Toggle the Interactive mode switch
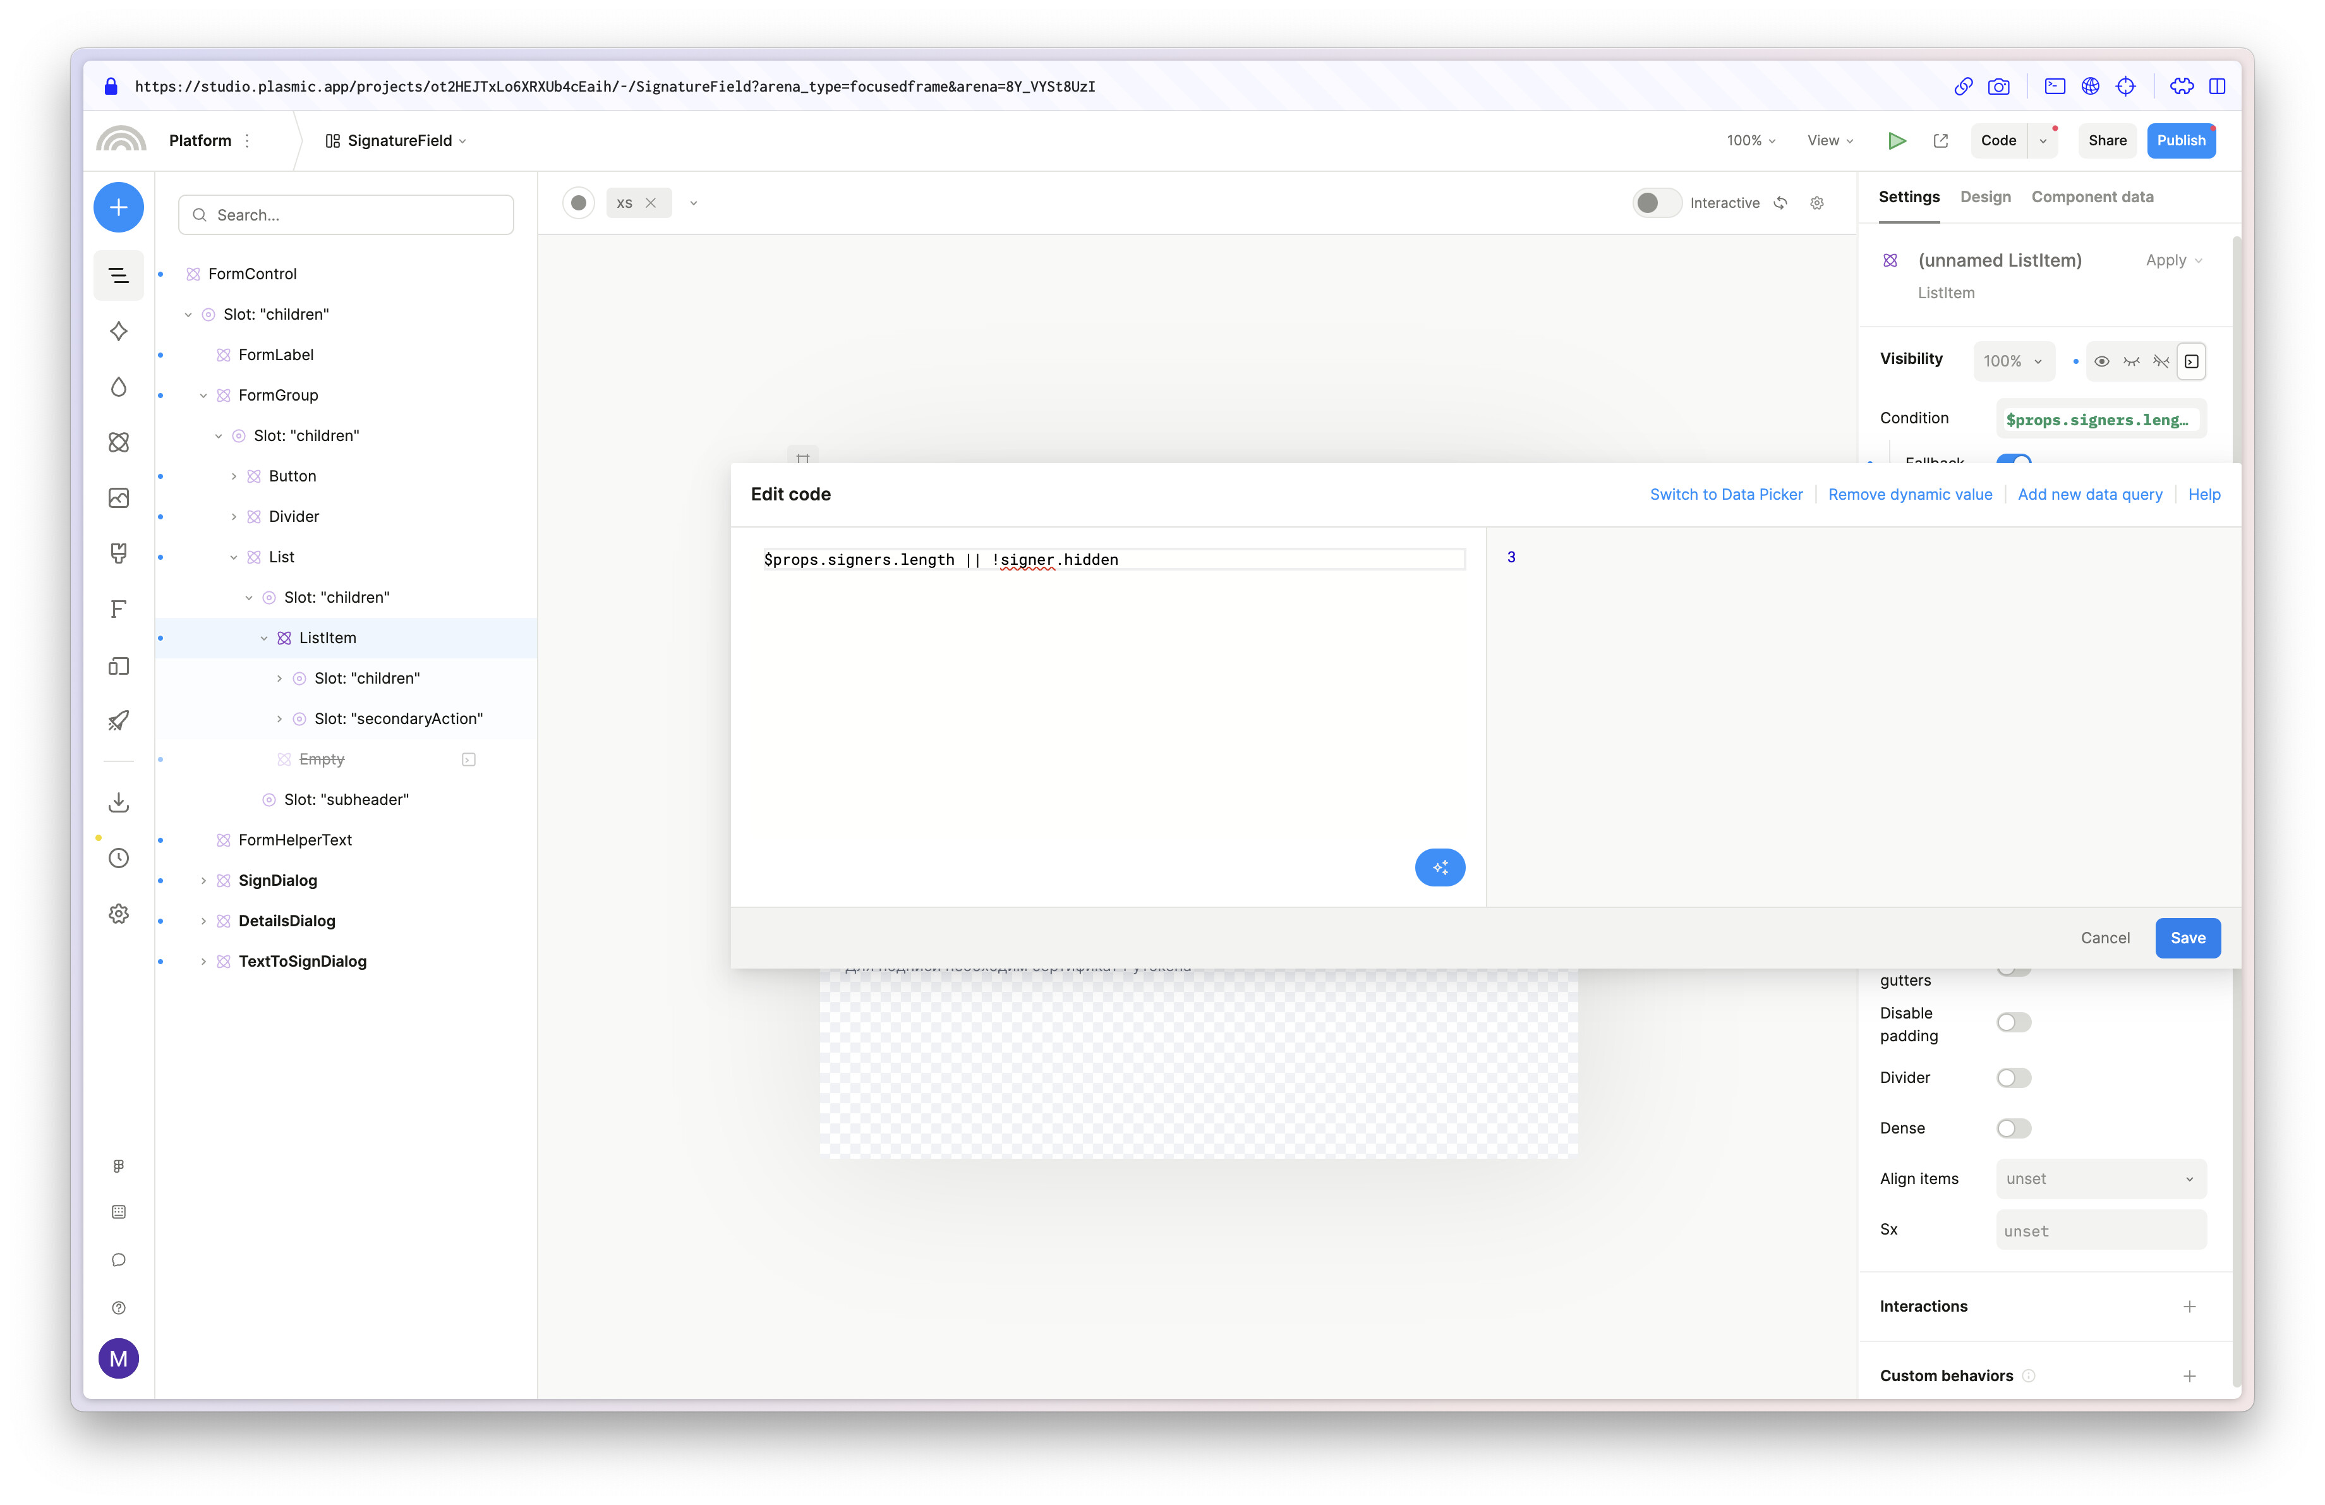The image size is (2325, 1505). click(1656, 203)
